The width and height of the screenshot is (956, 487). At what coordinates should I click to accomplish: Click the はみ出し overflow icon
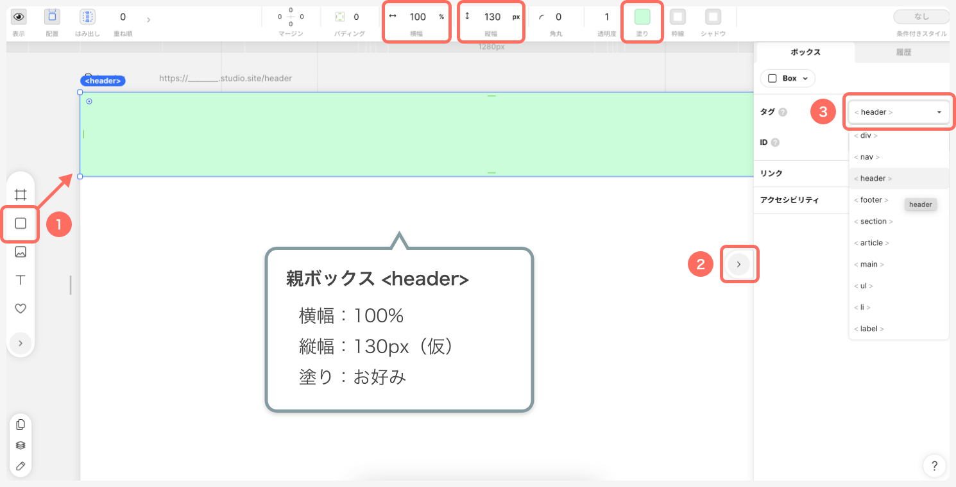(x=87, y=17)
